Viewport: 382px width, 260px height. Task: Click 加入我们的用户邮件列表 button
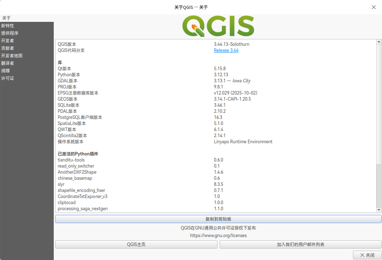(x=300, y=244)
